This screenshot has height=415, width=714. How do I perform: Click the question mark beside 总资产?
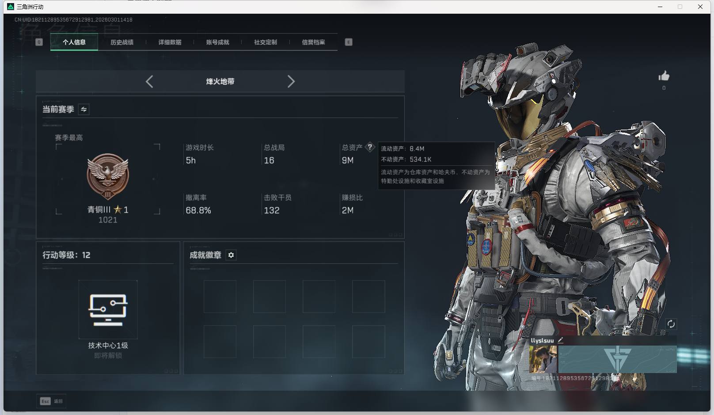(370, 147)
